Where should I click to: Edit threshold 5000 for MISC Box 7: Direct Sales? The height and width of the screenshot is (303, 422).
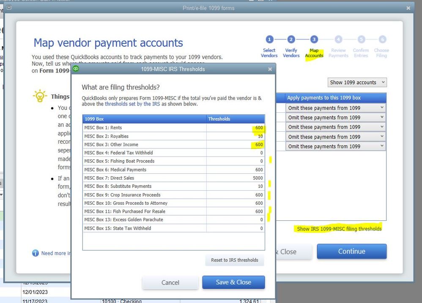(236, 178)
